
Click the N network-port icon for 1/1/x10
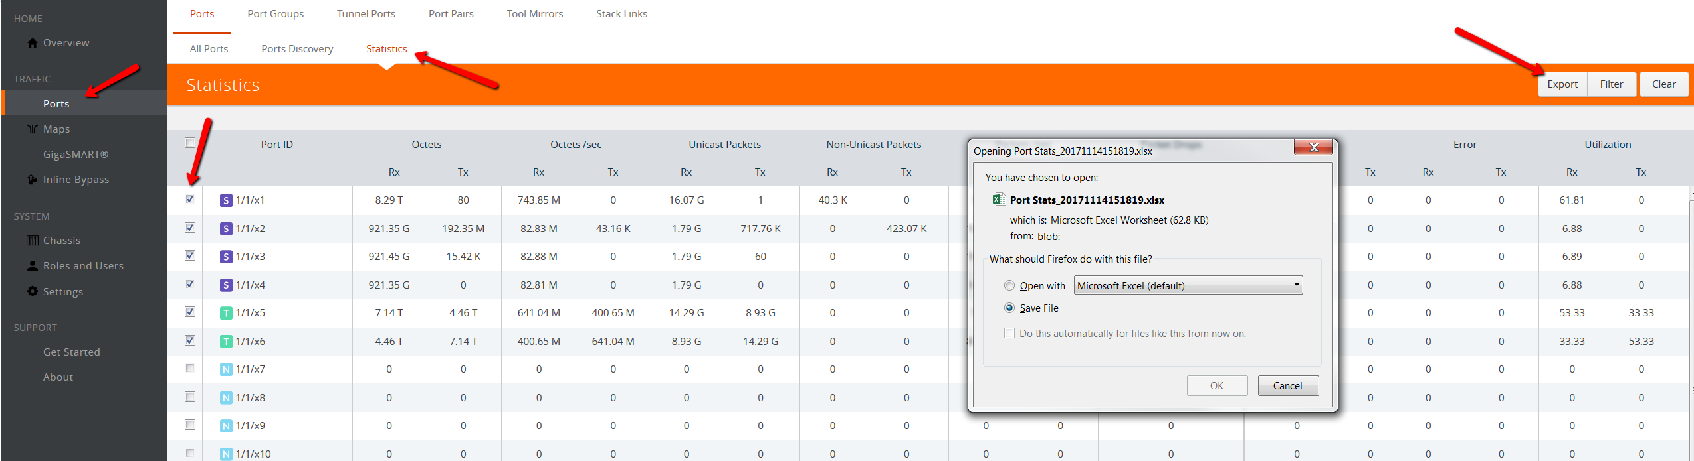point(226,454)
